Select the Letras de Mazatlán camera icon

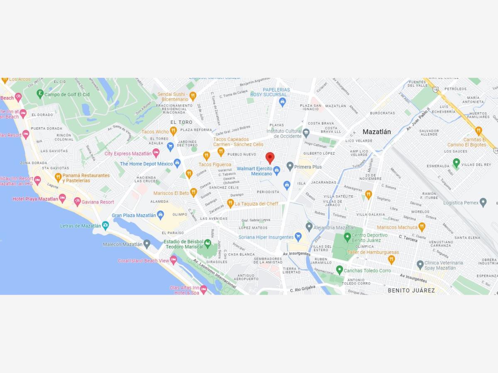[x=105, y=226]
